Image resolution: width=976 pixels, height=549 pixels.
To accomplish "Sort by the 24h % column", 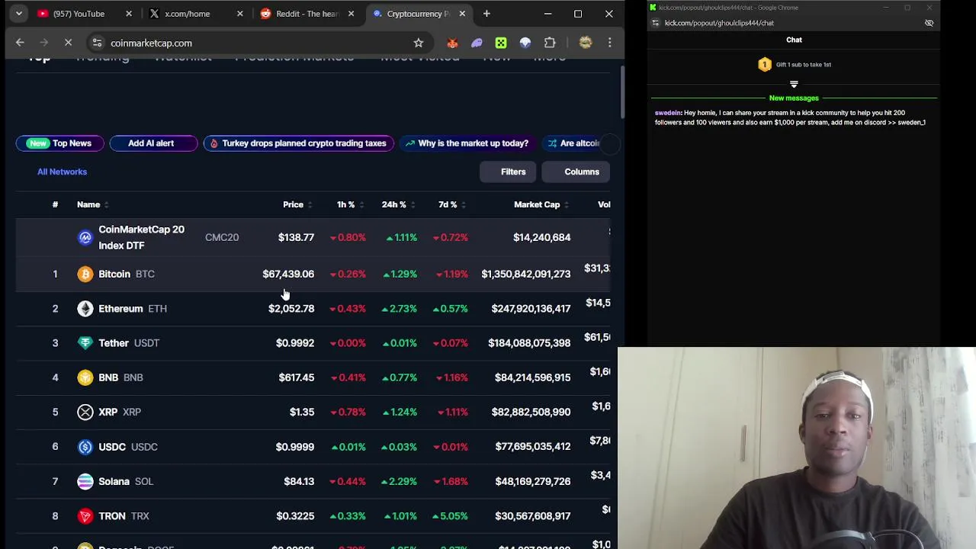I will pyautogui.click(x=399, y=204).
